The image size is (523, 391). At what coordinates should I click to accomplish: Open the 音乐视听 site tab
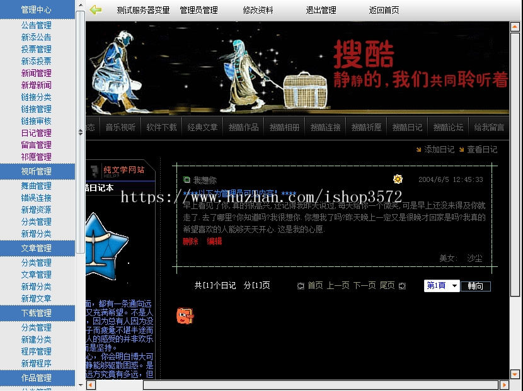[x=120, y=127]
